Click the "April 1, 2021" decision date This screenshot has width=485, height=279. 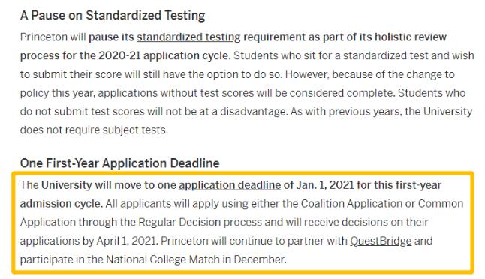126,241
